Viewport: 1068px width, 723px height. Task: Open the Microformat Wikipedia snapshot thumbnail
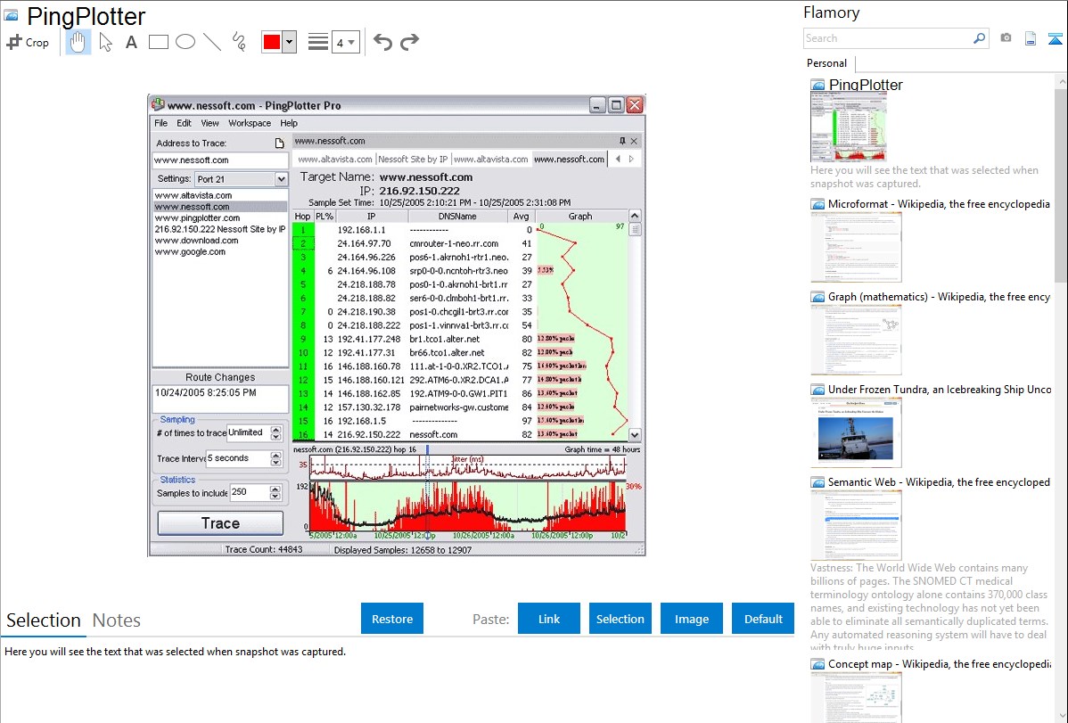(x=856, y=247)
